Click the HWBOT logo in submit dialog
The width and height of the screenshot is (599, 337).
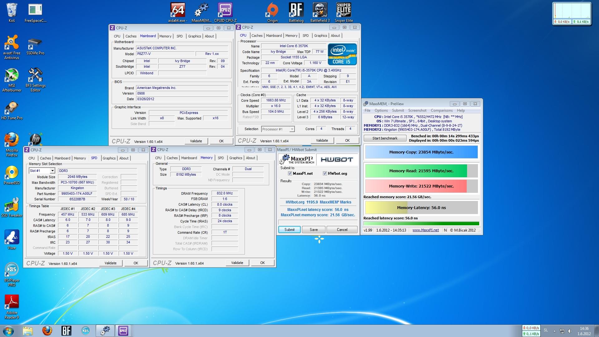(337, 160)
